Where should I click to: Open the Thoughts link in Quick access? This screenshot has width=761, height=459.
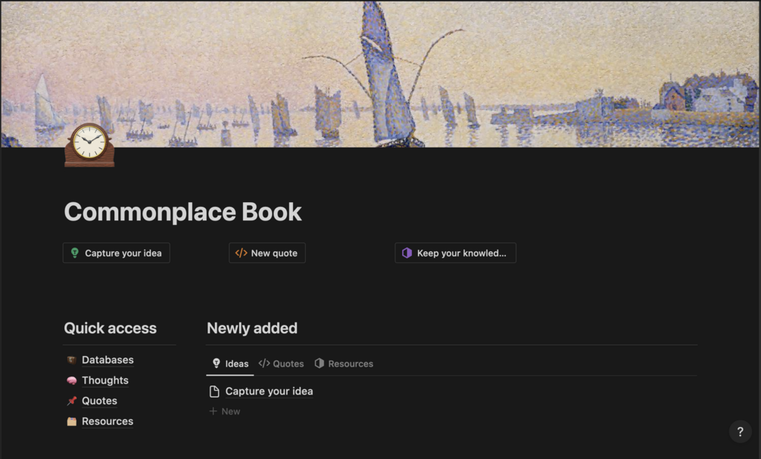(x=105, y=380)
